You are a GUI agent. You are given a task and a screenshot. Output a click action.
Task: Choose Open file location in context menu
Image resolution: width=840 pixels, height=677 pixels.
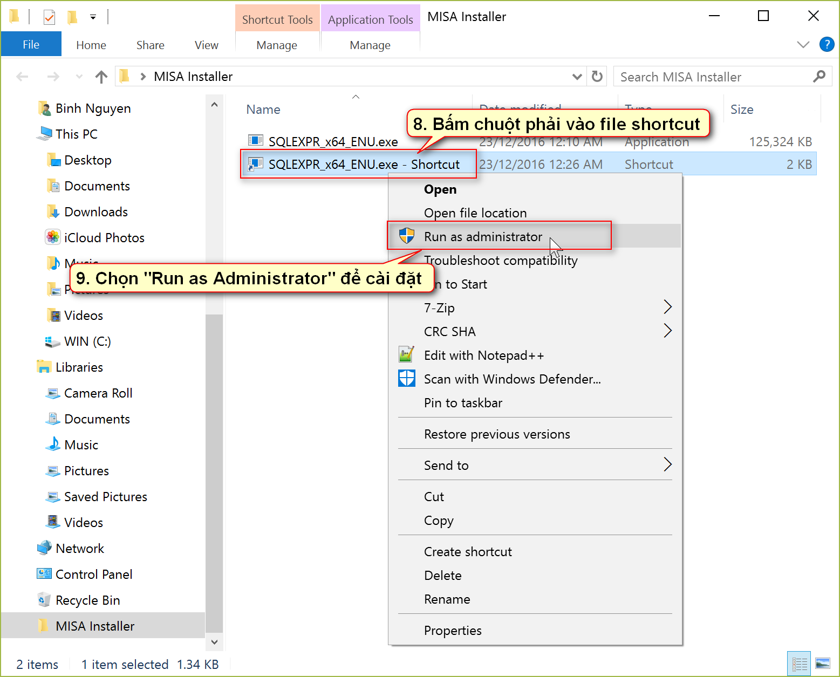pos(475,213)
